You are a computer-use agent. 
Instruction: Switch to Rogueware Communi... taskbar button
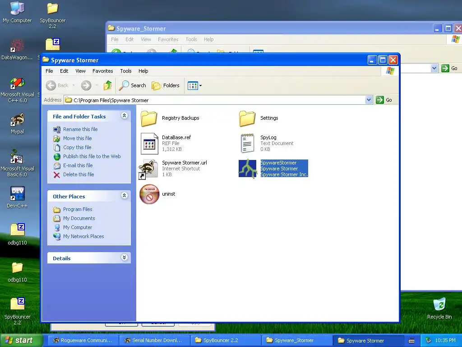coord(83,341)
